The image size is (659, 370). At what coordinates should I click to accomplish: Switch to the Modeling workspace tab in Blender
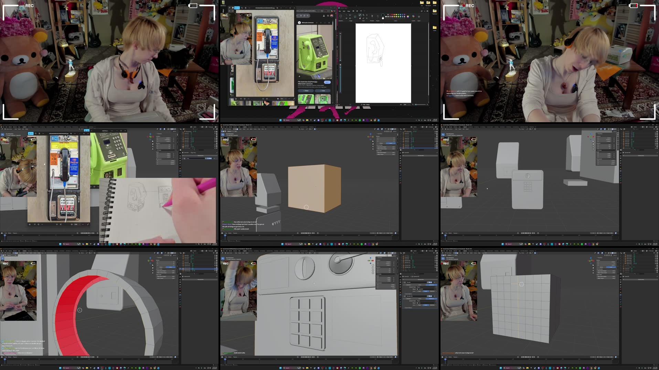250,251
